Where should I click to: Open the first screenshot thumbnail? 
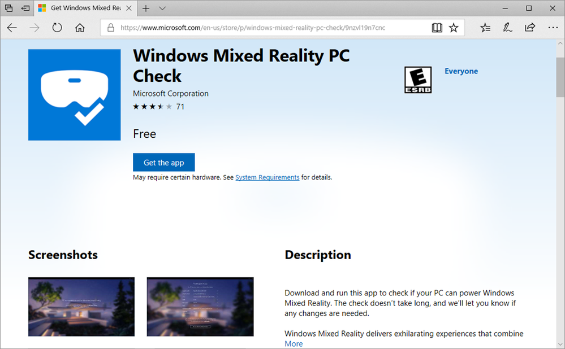coord(81,307)
